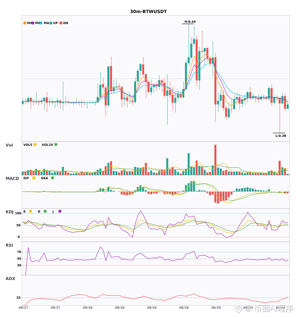Image resolution: width=296 pixels, height=317 pixels.
Task: Select the RSI panel label
Action: point(9,245)
